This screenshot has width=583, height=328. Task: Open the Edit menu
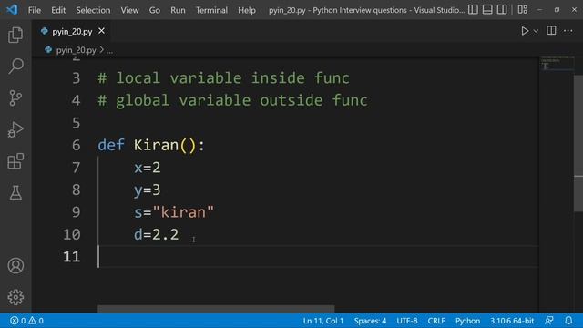[x=58, y=10]
